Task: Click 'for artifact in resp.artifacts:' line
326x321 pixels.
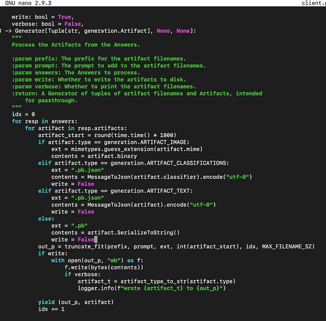Action: tap(76, 128)
